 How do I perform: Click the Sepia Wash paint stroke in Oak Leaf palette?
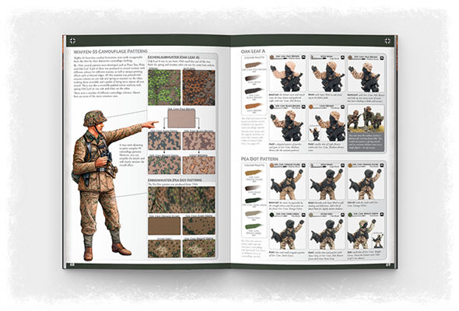253,78
